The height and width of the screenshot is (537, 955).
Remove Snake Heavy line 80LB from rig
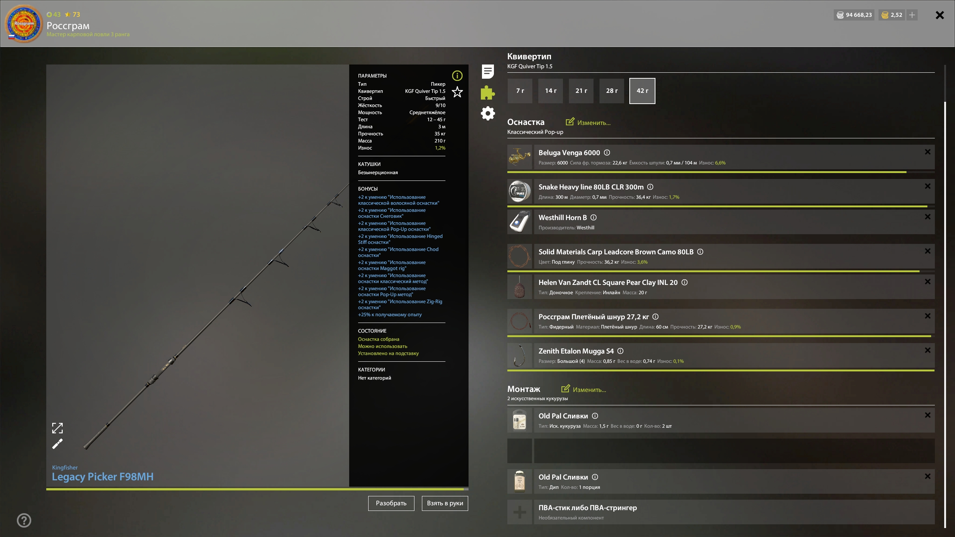click(x=927, y=186)
